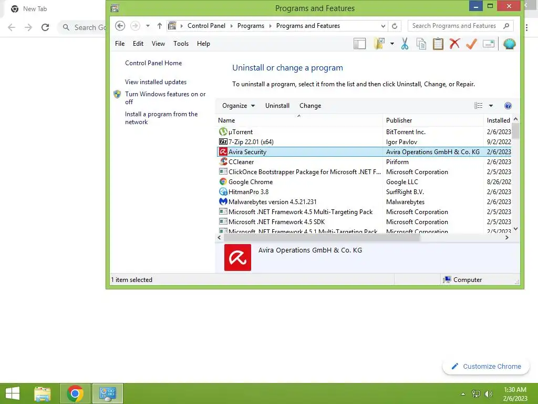Show hidden tray icons arrow
This screenshot has width=538, height=404.
click(x=463, y=394)
